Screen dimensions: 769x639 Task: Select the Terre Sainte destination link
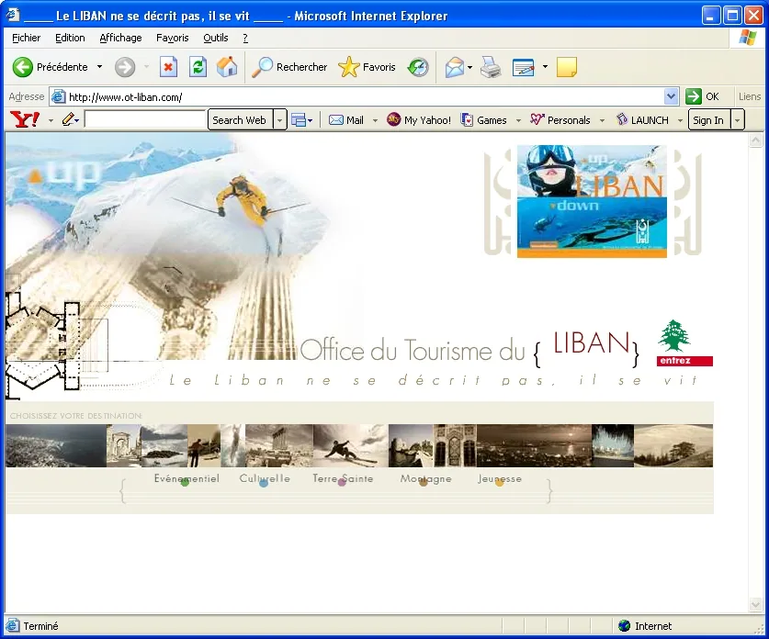click(343, 478)
